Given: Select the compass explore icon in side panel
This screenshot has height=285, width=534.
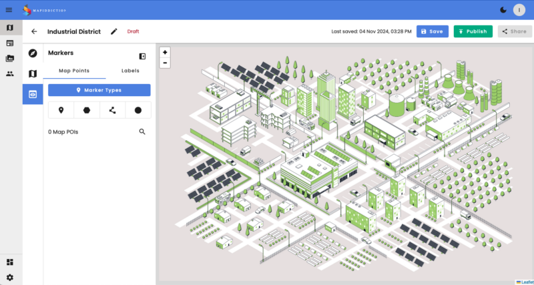Looking at the screenshot, I should pos(33,53).
